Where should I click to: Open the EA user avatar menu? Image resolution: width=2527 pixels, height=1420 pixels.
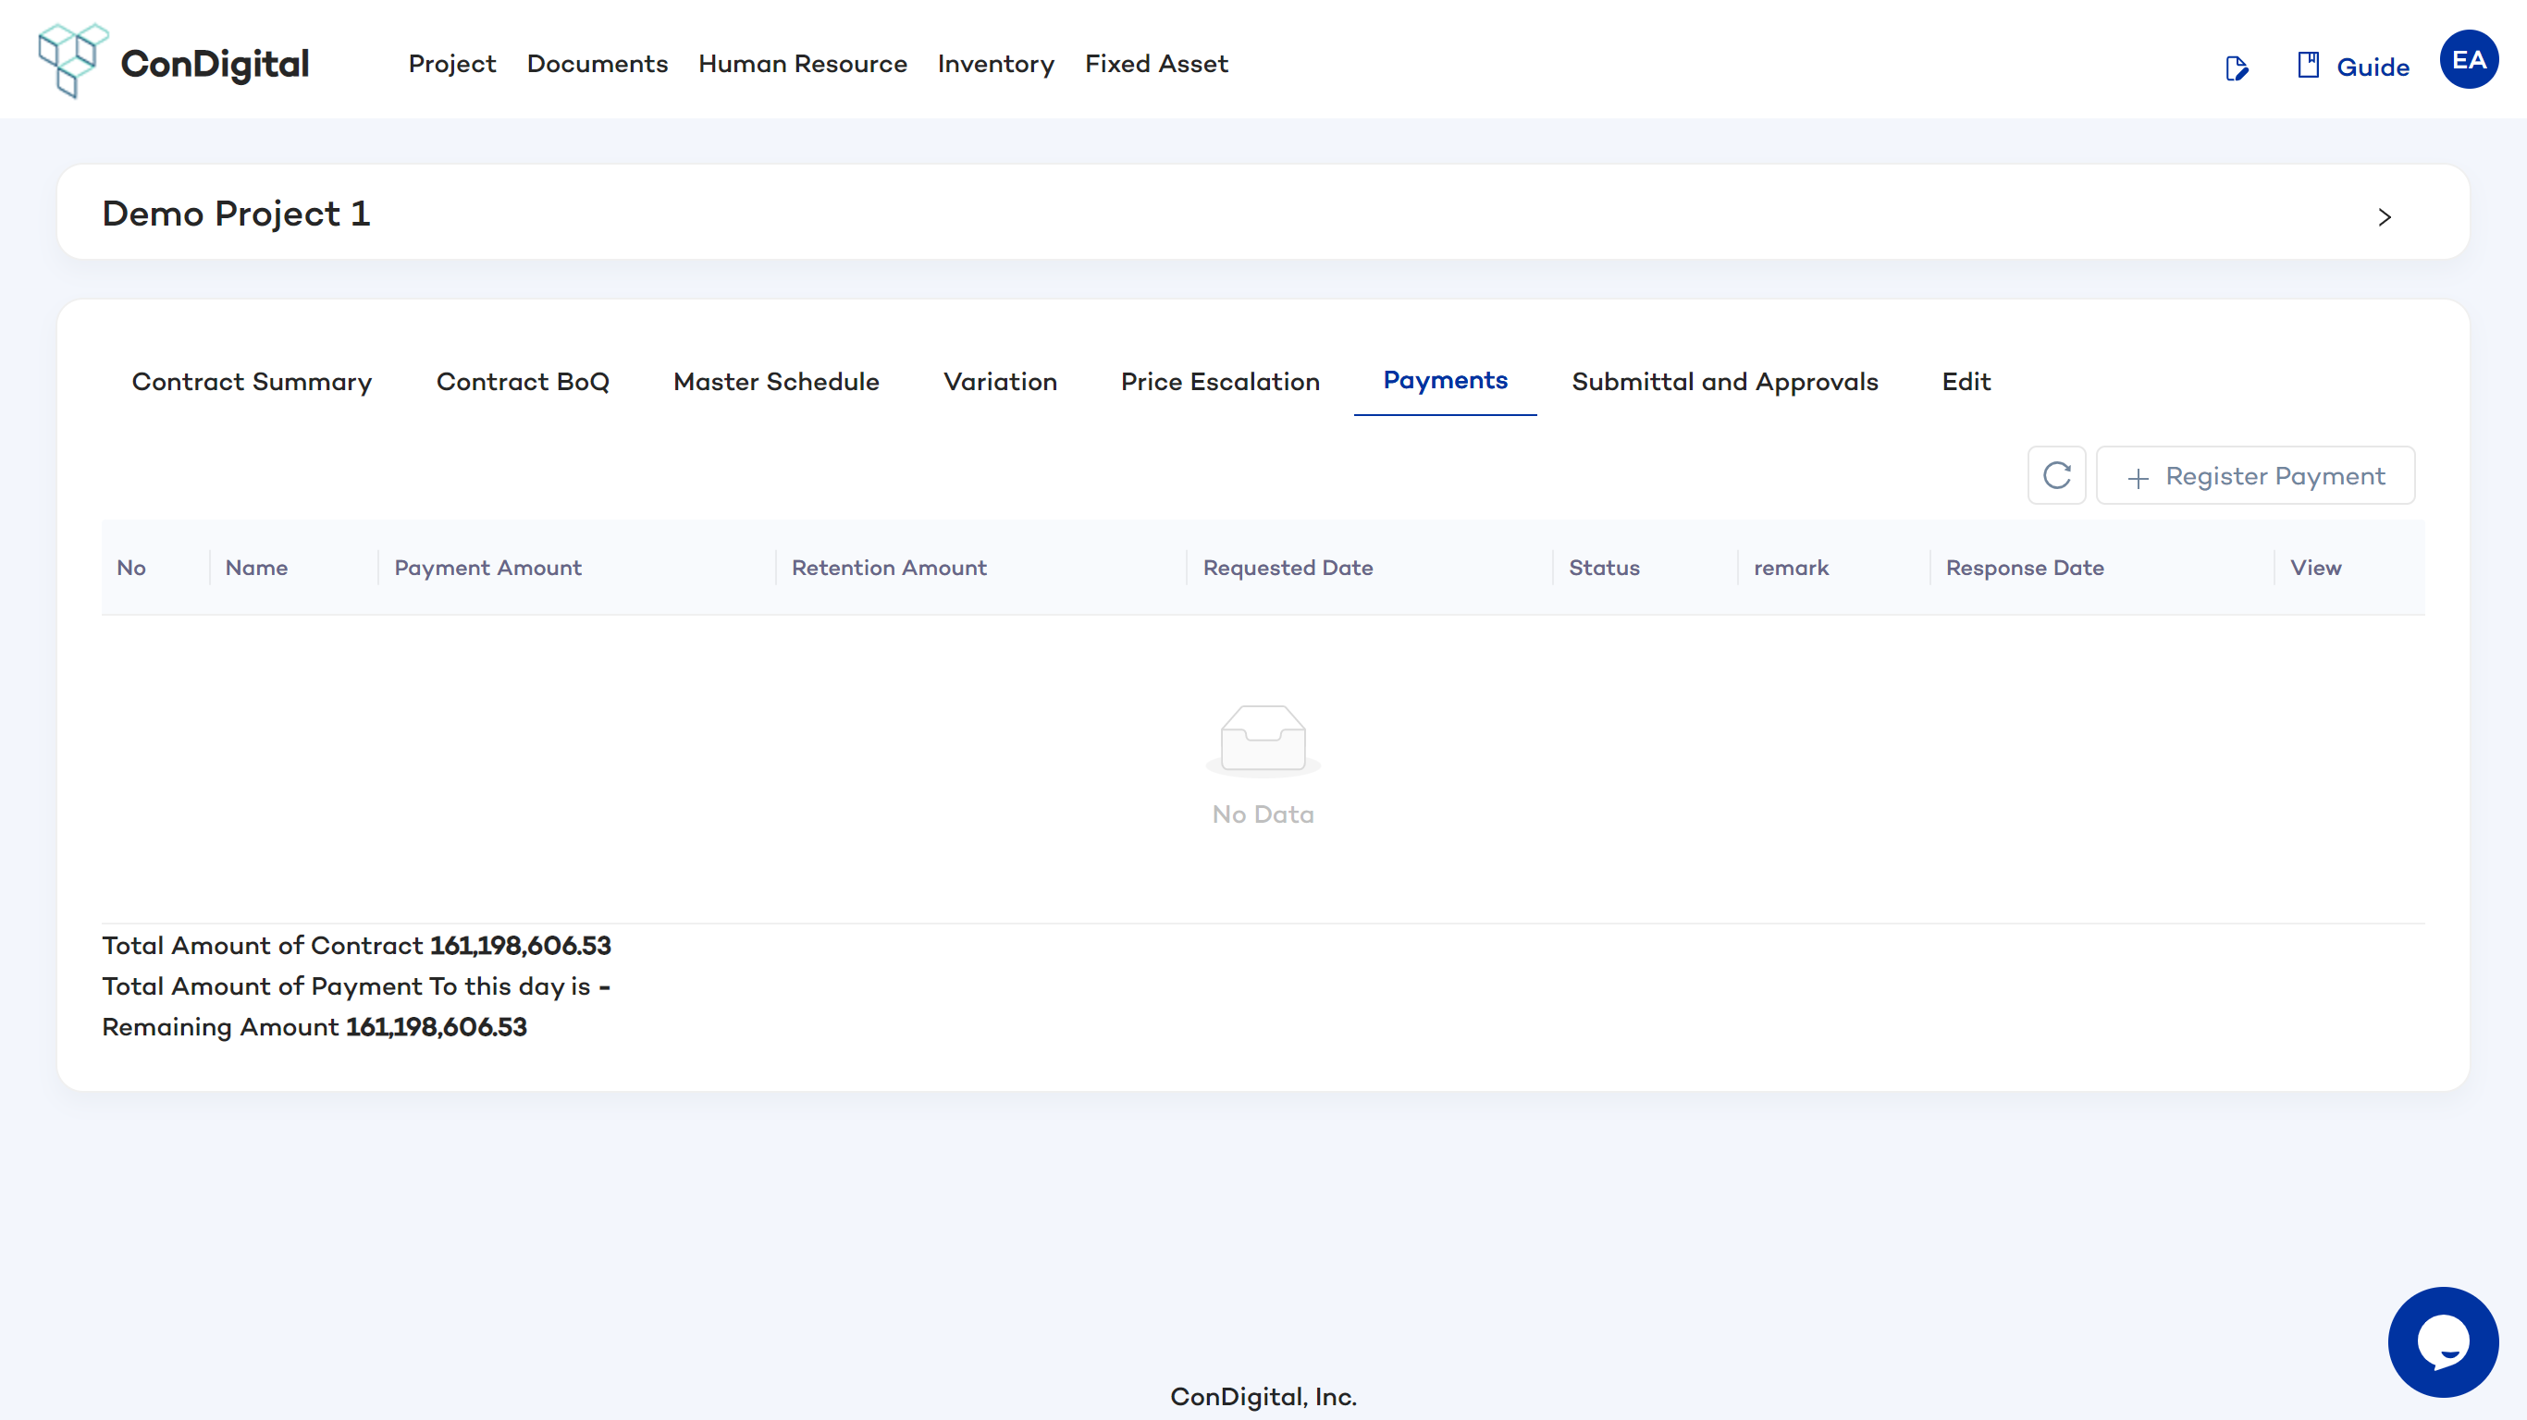tap(2468, 61)
